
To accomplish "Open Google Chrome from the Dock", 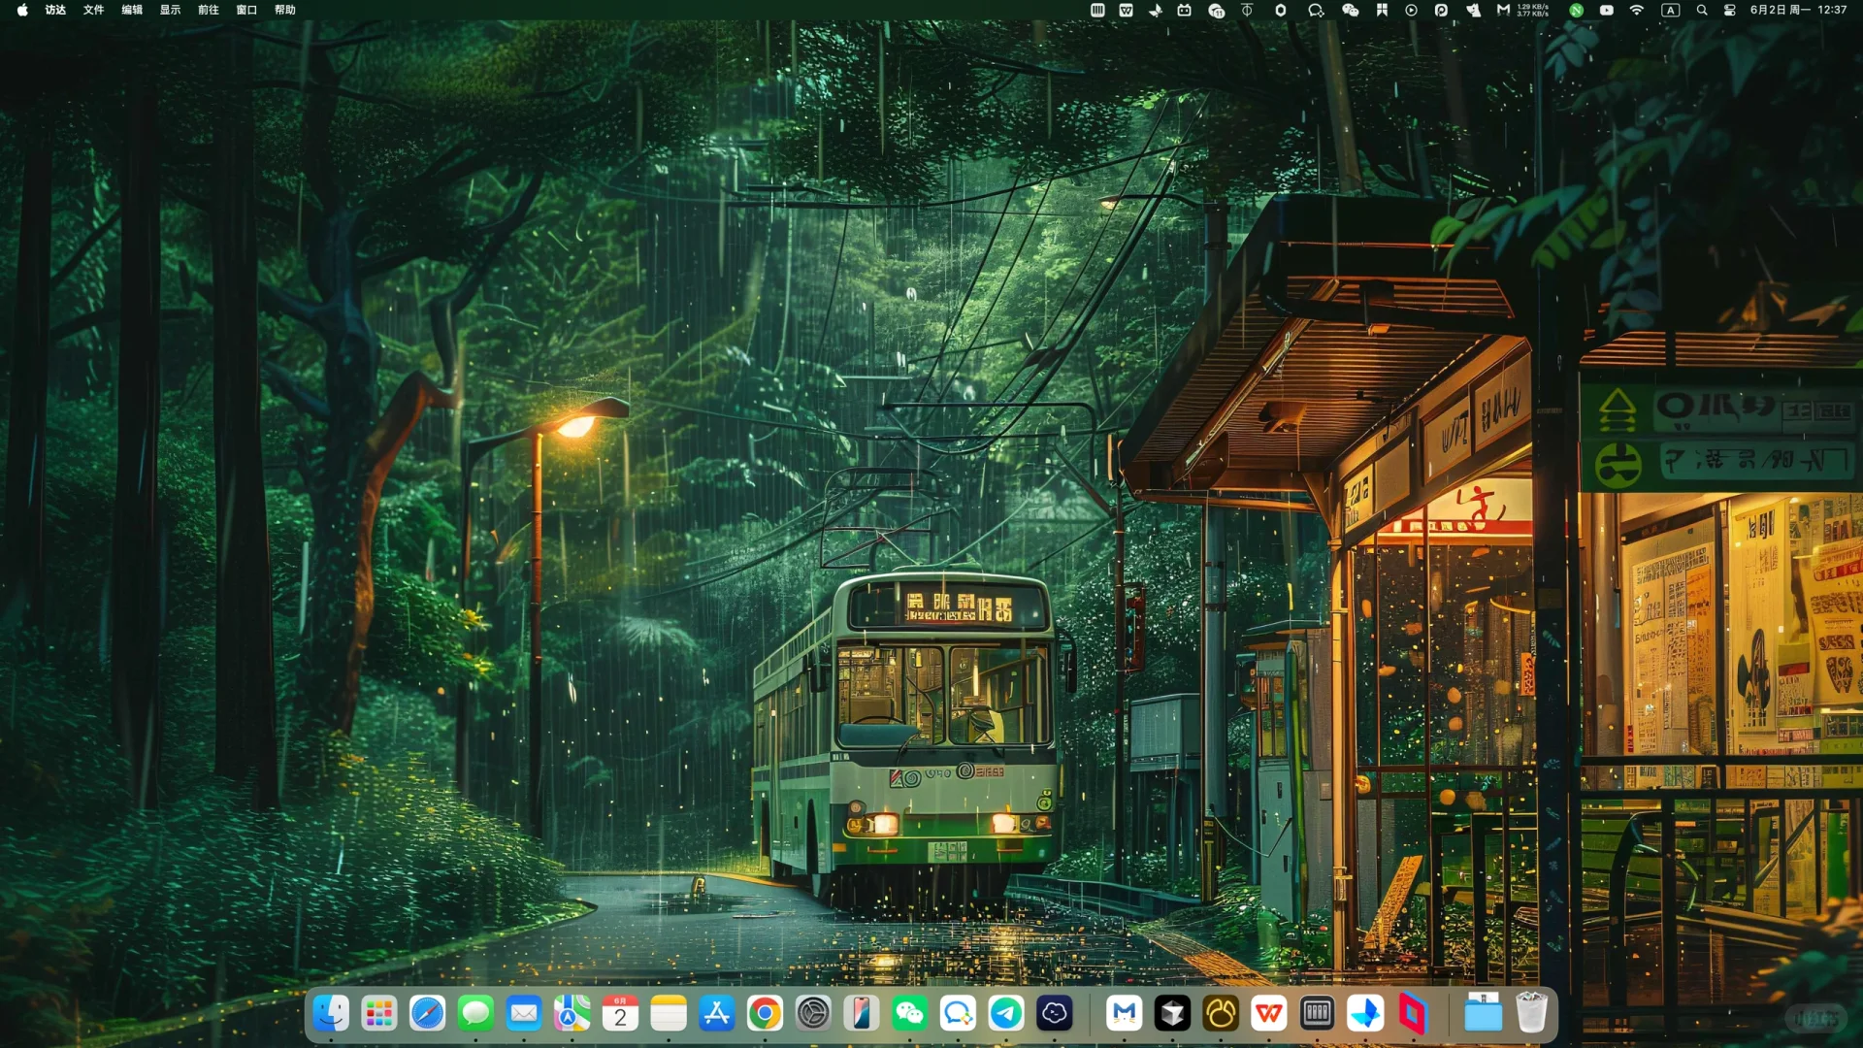I will tap(765, 1013).
